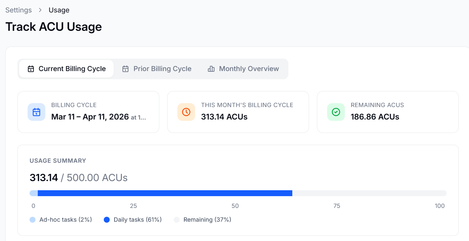Click bar chart icon on Monthly Overview tab
This screenshot has height=241, width=469.
211,69
